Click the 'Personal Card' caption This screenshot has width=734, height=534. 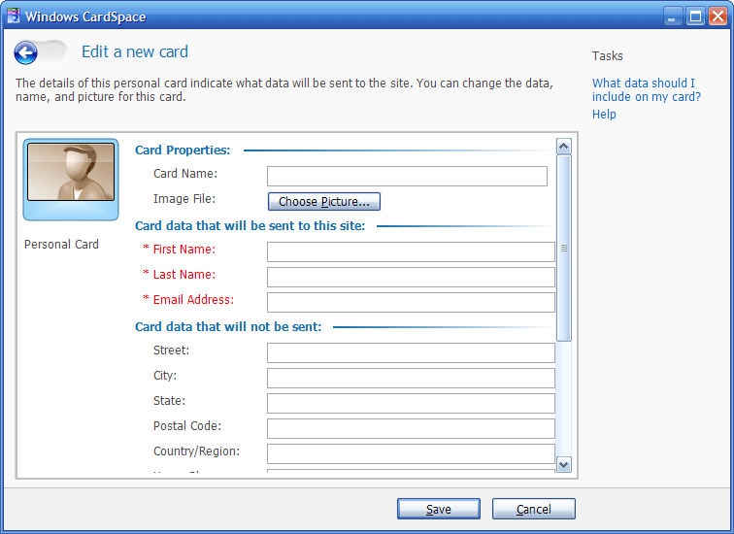[61, 245]
